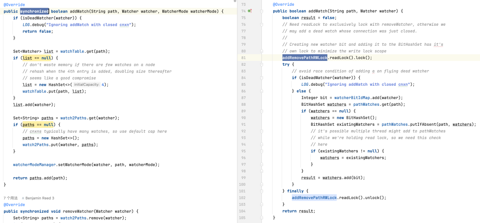The image size is (480, 223).
Task: Click the highlighted 'list == null' condition
Action: tap(37, 58)
